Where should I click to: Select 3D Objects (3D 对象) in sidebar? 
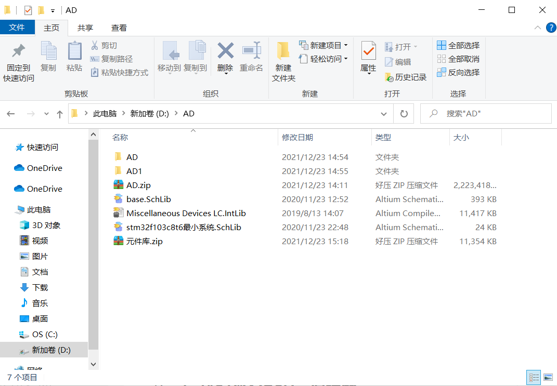pos(40,225)
